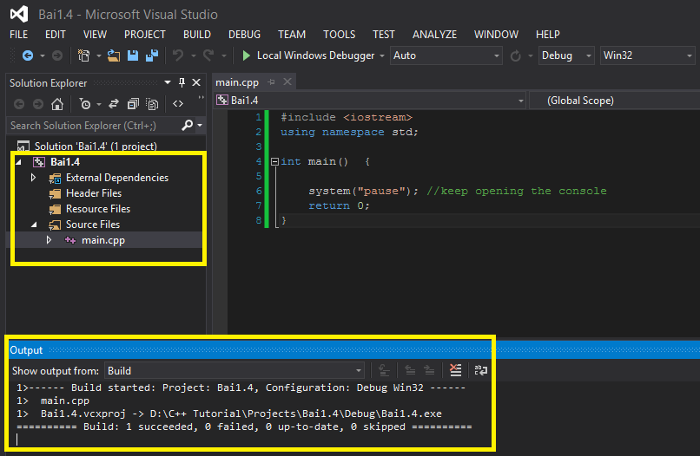This screenshot has height=456, width=700.
Task: Click the Restart/refresh toolbar icon
Action: (515, 55)
